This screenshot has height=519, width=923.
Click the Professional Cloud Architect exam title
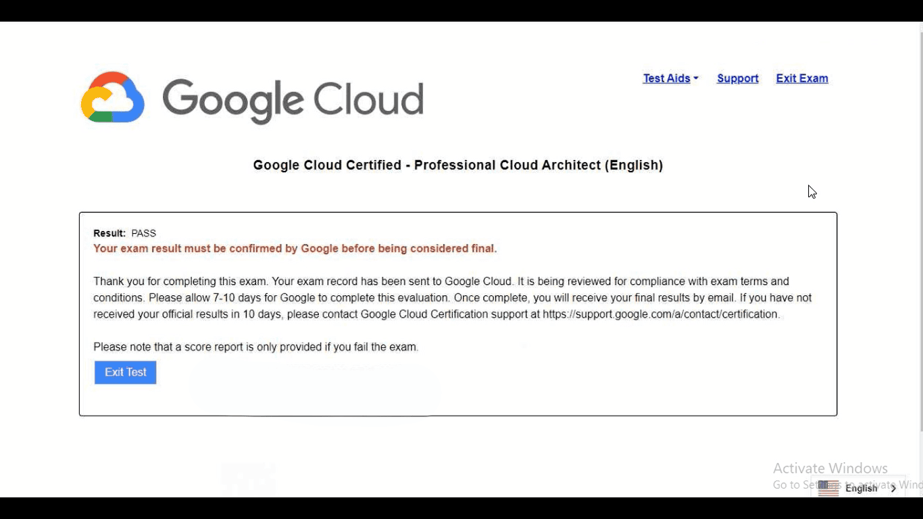click(x=457, y=165)
